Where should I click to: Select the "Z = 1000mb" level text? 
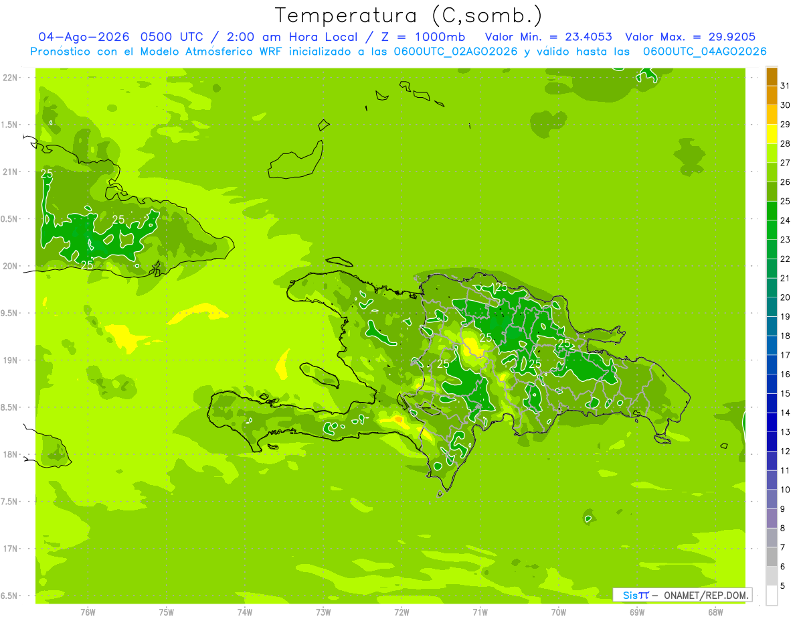[x=425, y=37]
